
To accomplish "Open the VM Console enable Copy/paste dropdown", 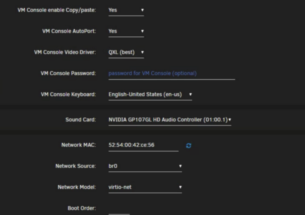I will 126,10.
